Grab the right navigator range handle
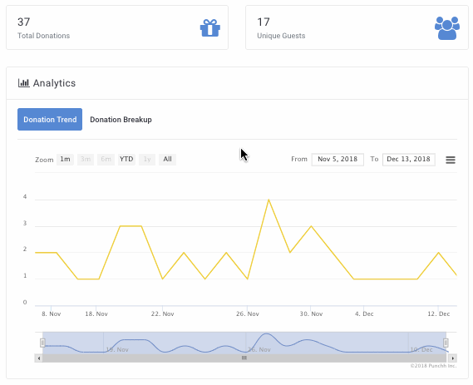This screenshot has height=385, width=473. (446, 343)
